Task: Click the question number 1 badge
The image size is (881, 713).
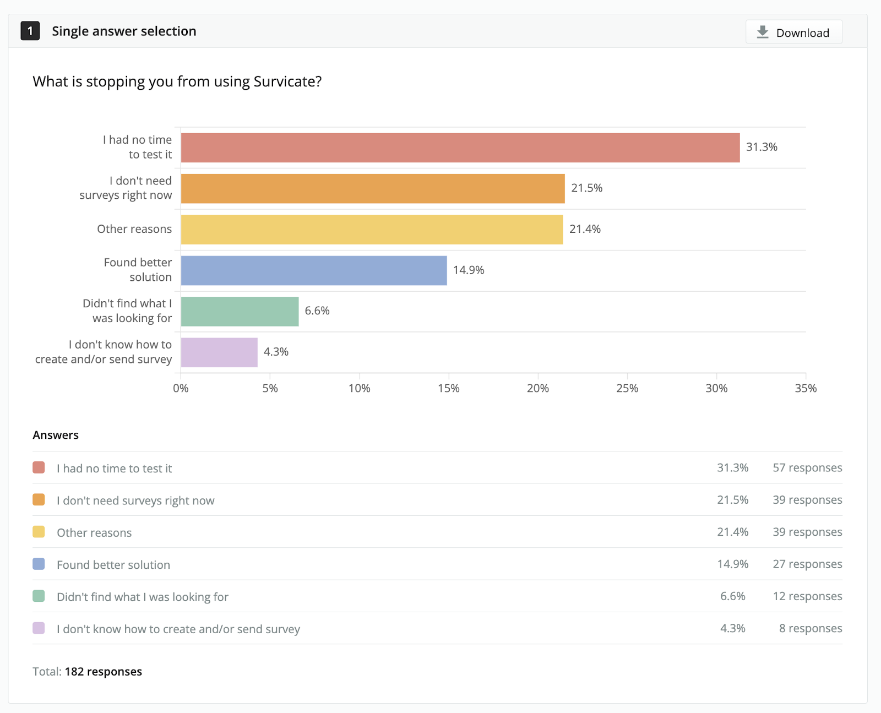Action: click(x=30, y=31)
